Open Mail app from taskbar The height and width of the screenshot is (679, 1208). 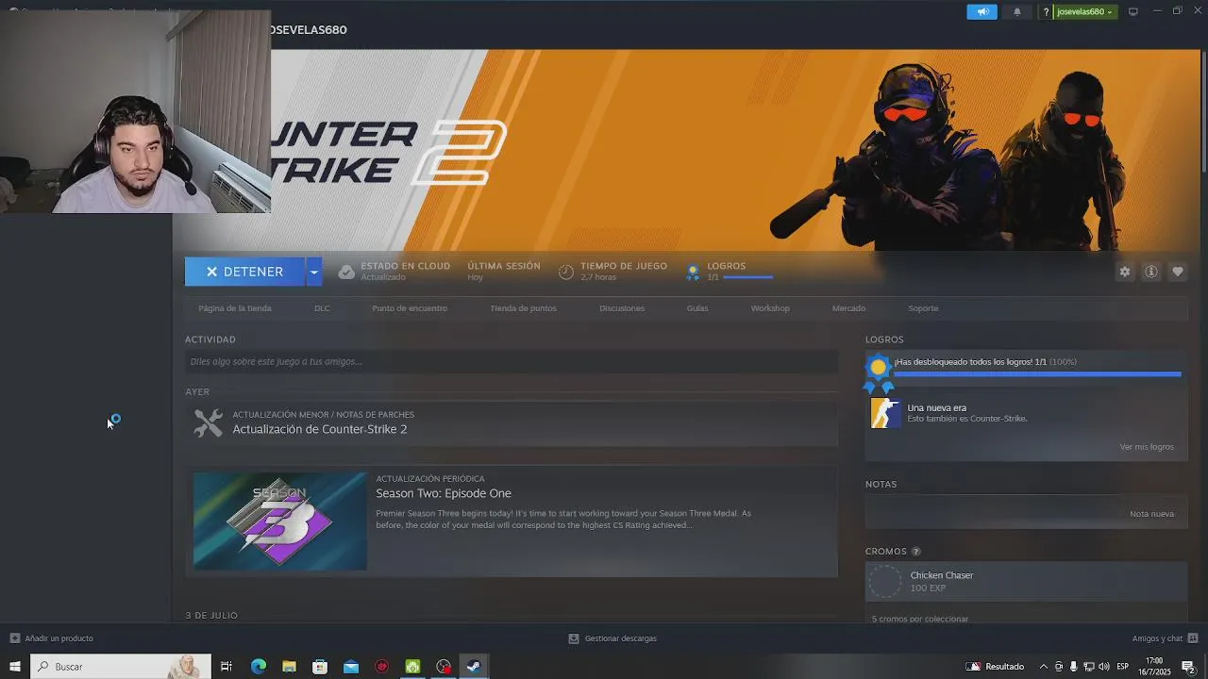click(351, 667)
